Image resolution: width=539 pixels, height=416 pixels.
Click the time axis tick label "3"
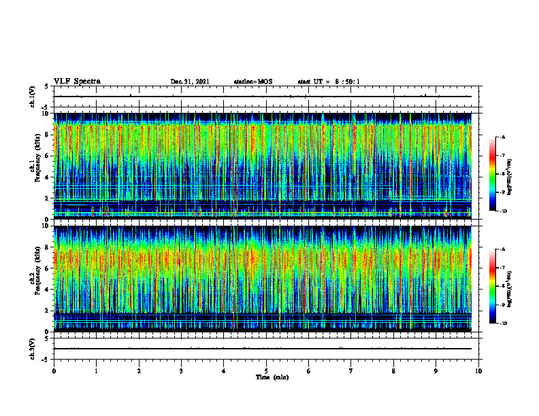pos(182,371)
